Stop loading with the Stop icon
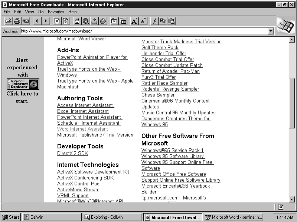This screenshot has width=297, height=222. tap(57, 21)
